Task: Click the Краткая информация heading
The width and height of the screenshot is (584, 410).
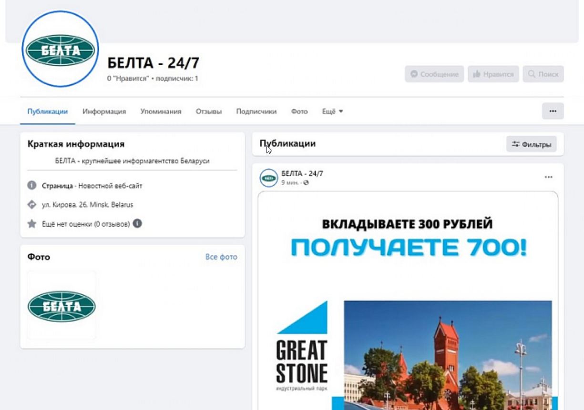Action: pyautogui.click(x=76, y=144)
